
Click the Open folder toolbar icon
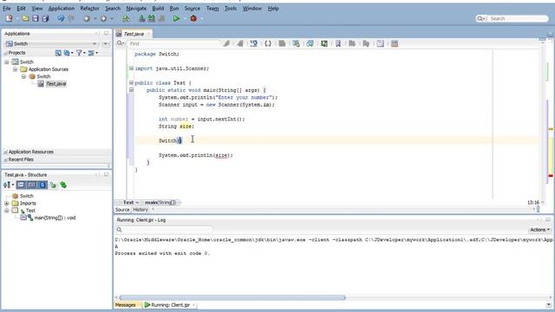pos(25,18)
